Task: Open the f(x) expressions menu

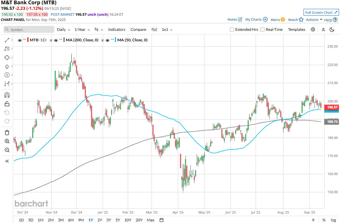Action: [154, 30]
